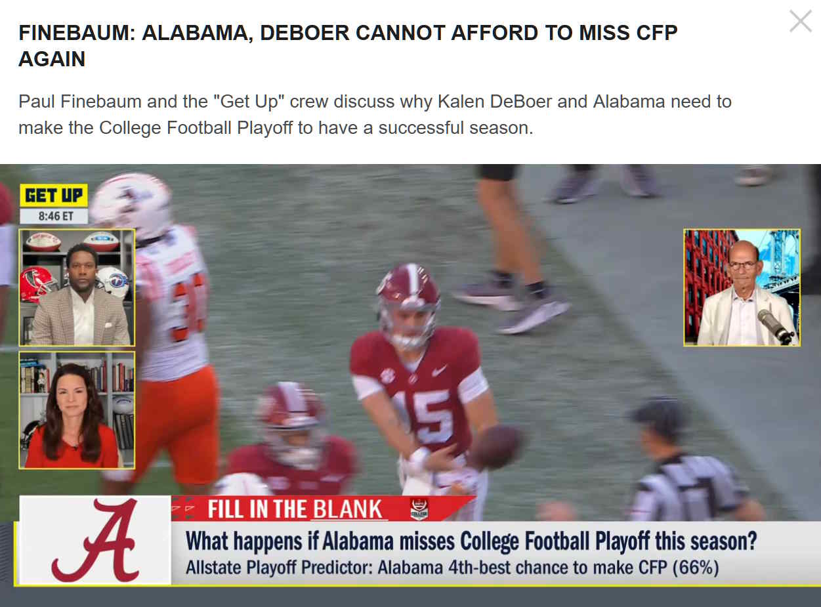The height and width of the screenshot is (607, 821).
Task: Click the What happens if Alabama misses question
Action: (471, 542)
